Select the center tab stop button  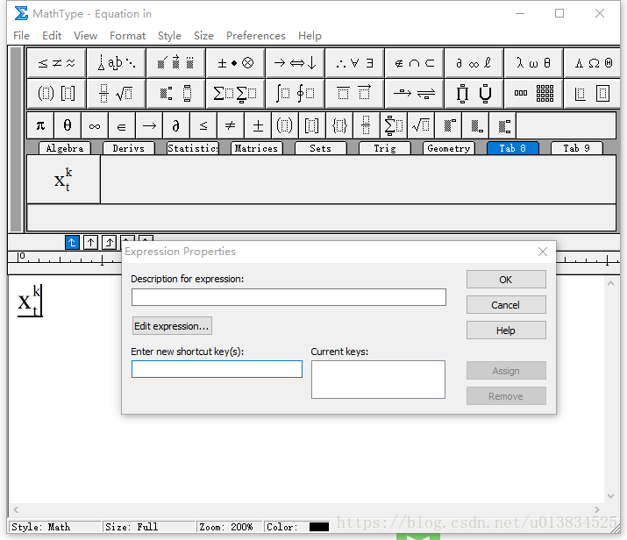tap(91, 242)
